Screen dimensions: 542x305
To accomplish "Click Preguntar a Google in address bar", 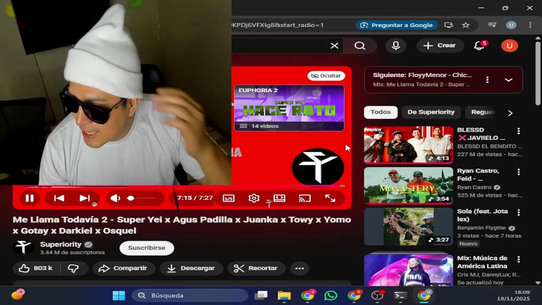I will coord(396,25).
